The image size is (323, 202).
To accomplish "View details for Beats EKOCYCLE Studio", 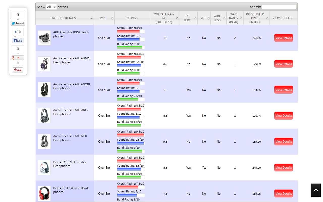I will (x=283, y=168).
